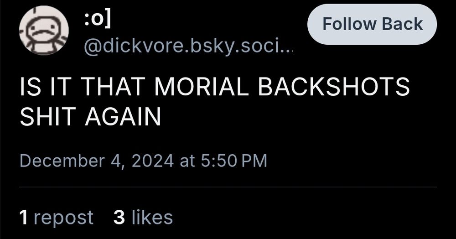Viewport: 456px width, 239px height.
Task: Click the word "AGAIN" in the post
Action: tap(123, 116)
